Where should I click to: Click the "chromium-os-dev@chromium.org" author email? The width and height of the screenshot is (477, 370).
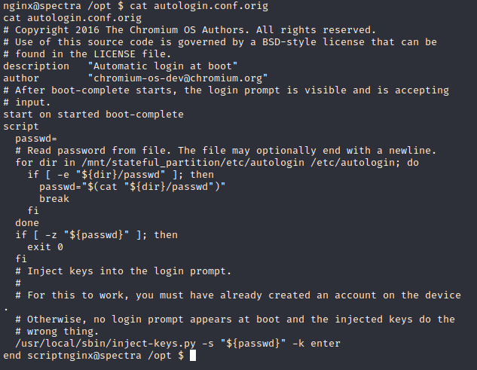click(x=178, y=78)
